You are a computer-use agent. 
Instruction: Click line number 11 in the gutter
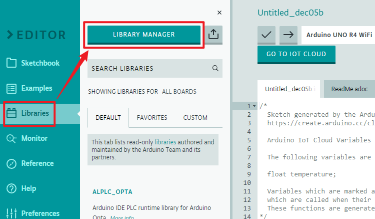pyautogui.click(x=247, y=191)
